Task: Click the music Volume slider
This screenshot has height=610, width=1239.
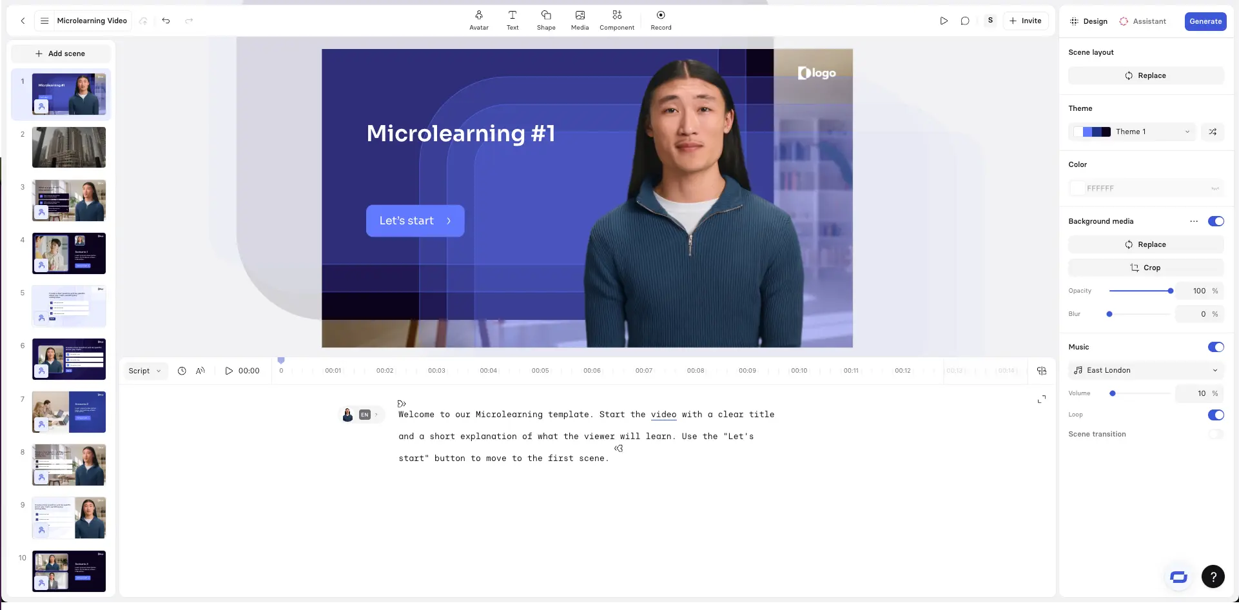Action: click(x=1140, y=393)
